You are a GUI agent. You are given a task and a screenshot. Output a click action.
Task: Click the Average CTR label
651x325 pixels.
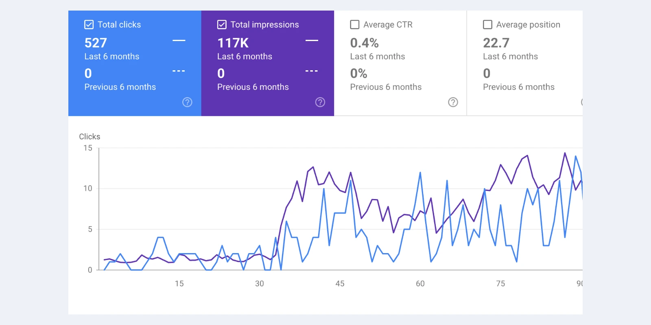point(388,25)
